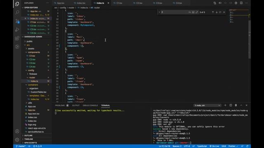Click UTF-8 encoding in status bar
264x148 pixels.
click(187, 146)
